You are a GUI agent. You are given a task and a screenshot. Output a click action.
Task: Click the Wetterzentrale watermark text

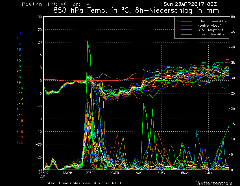click(x=214, y=183)
